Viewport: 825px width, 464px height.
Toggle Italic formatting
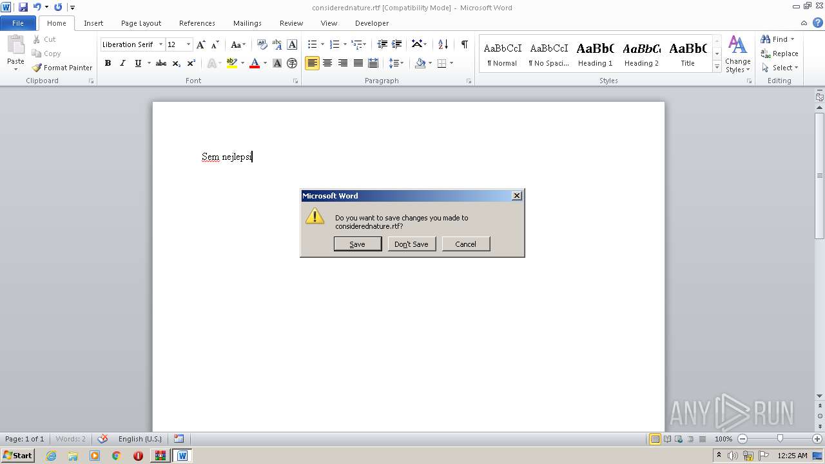point(122,63)
